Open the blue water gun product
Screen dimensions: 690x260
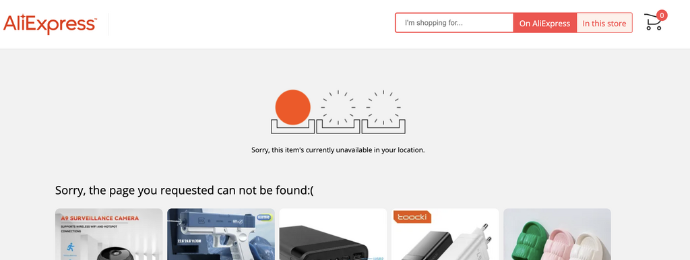pyautogui.click(x=221, y=234)
